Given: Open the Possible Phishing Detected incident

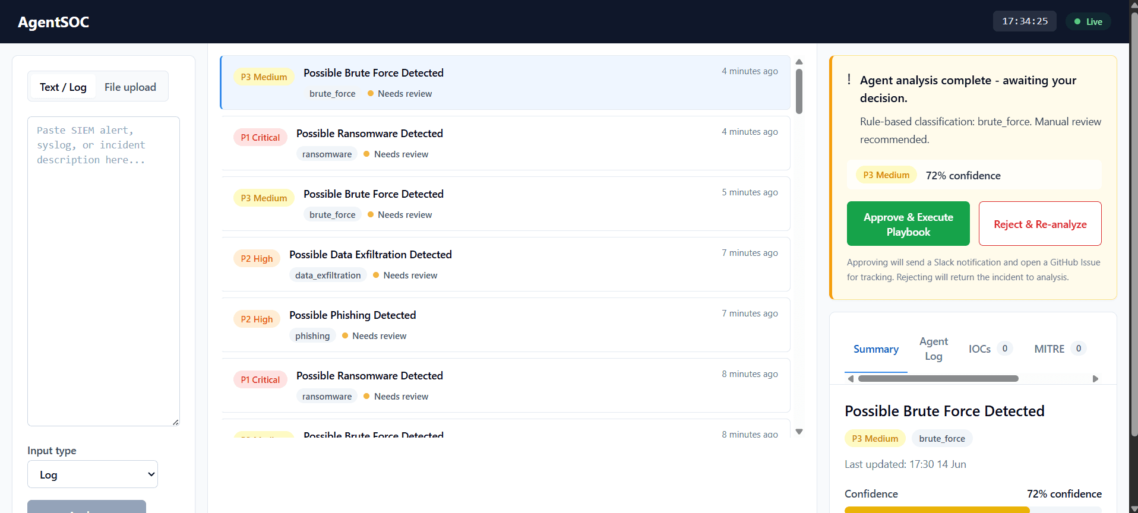Looking at the screenshot, I should coord(505,325).
